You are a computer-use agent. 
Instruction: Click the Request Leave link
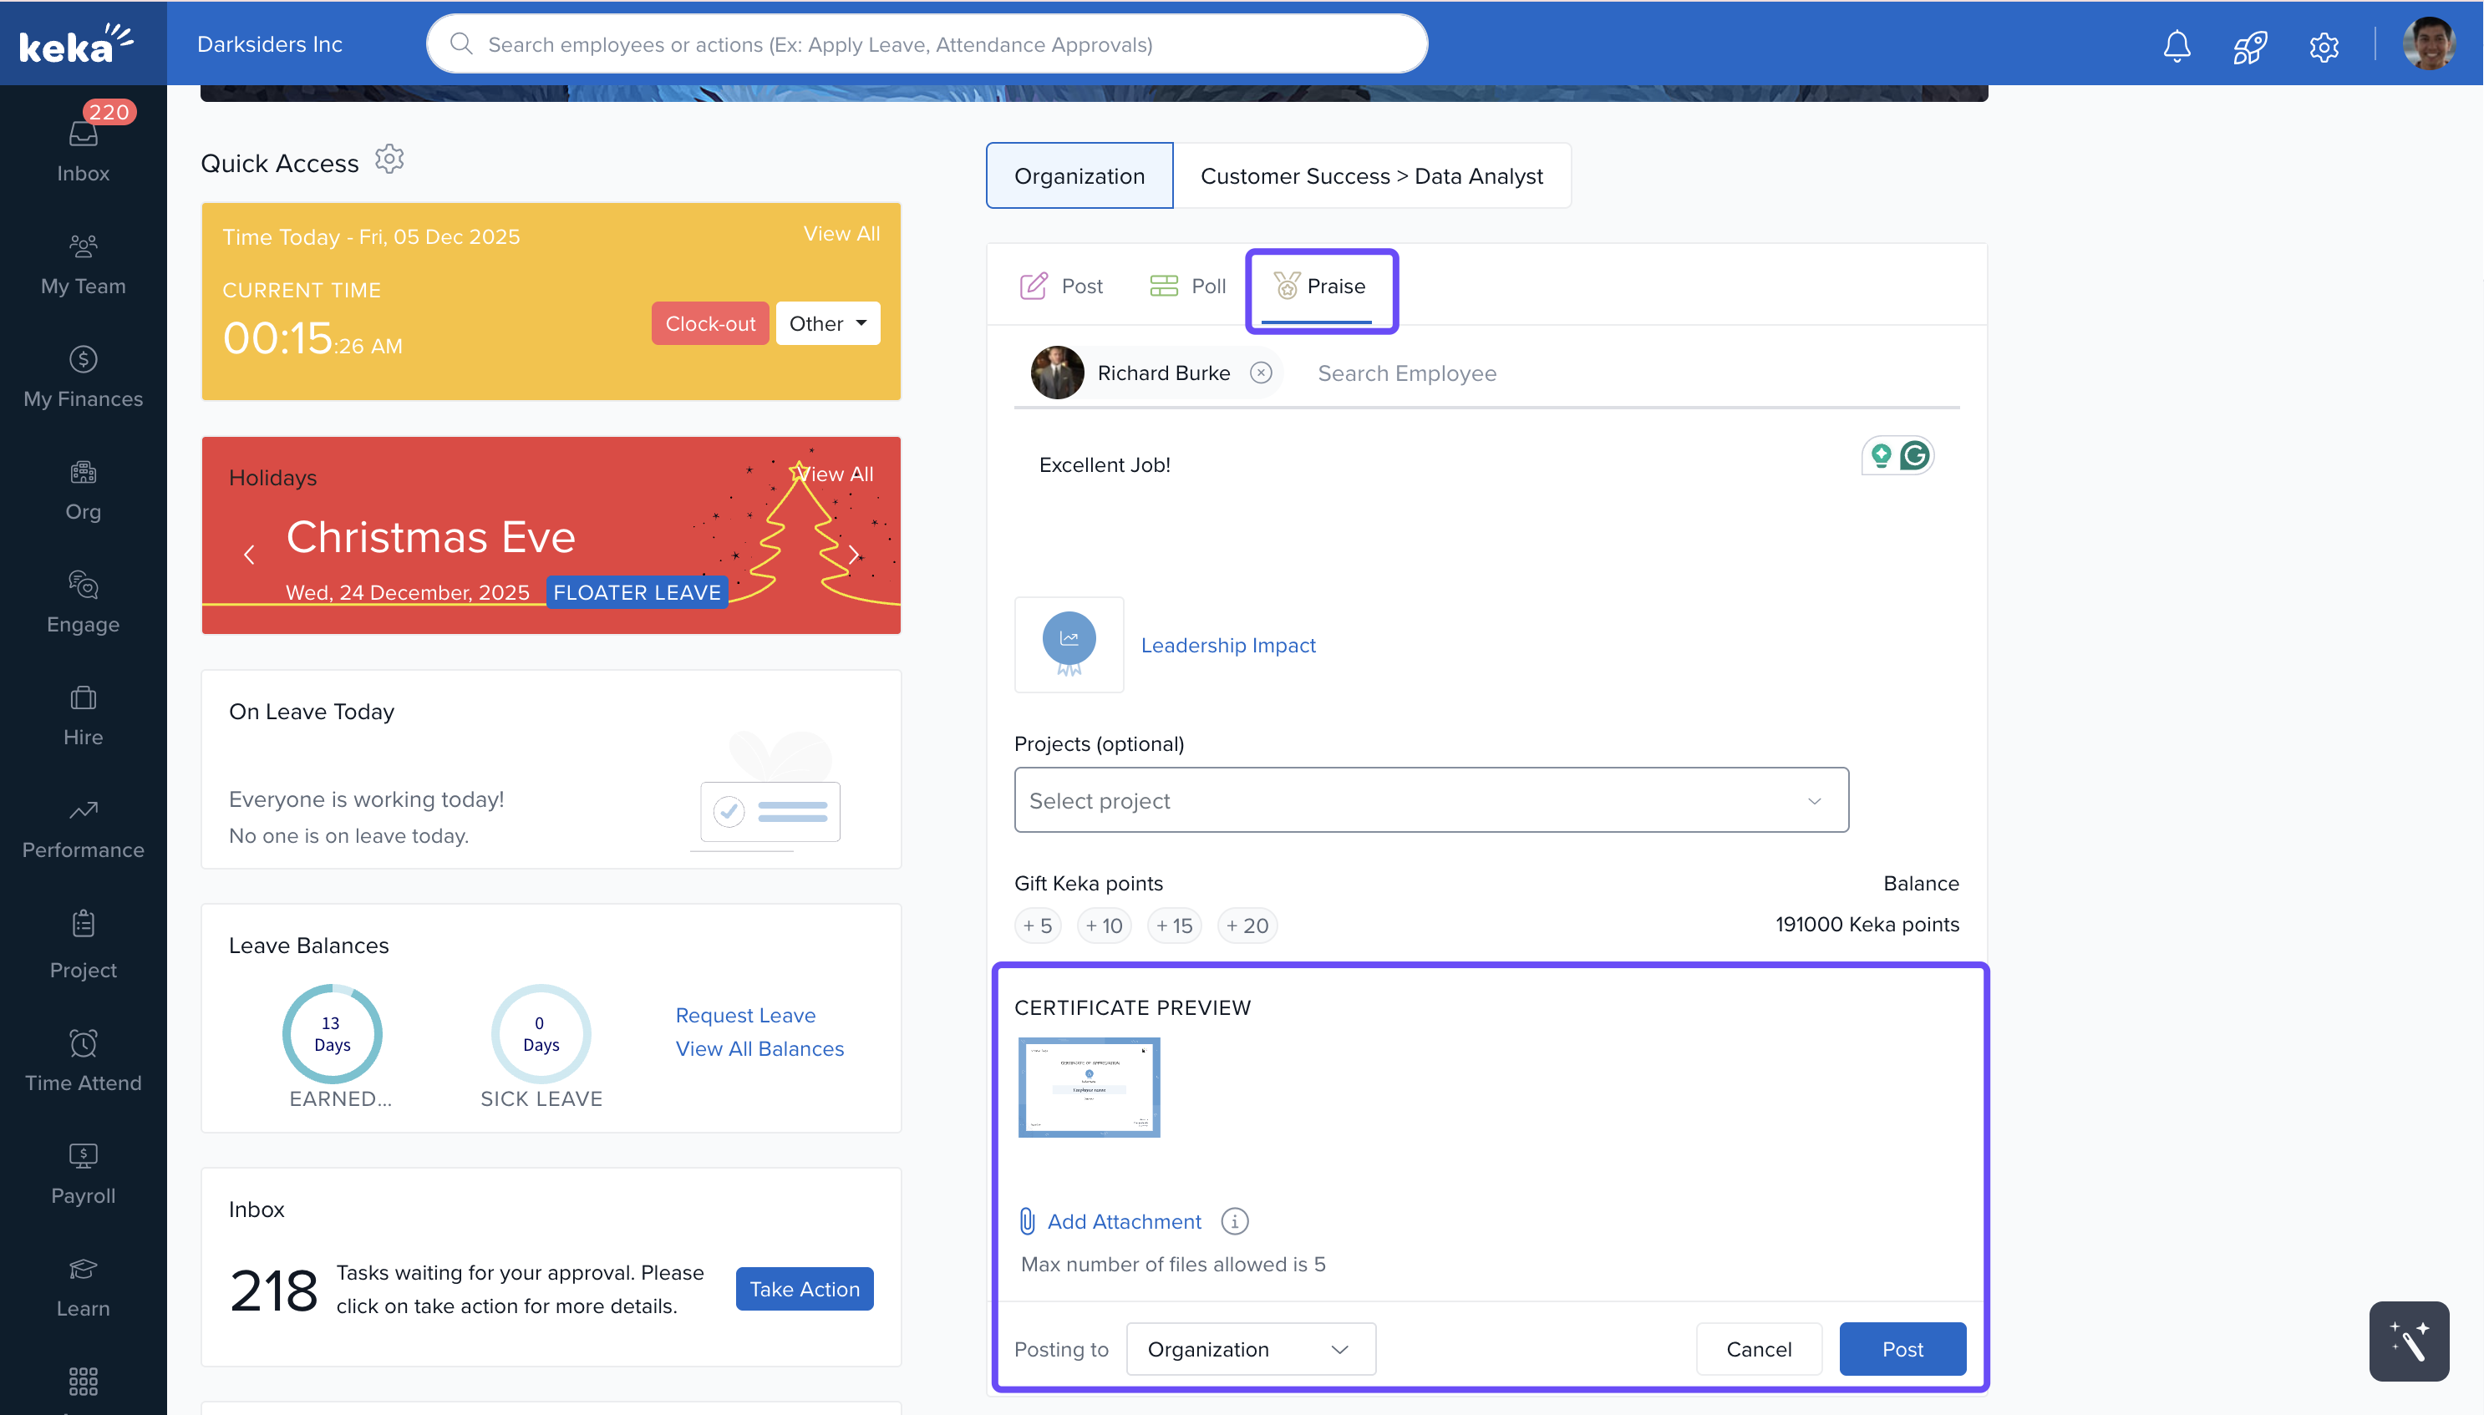[745, 1015]
